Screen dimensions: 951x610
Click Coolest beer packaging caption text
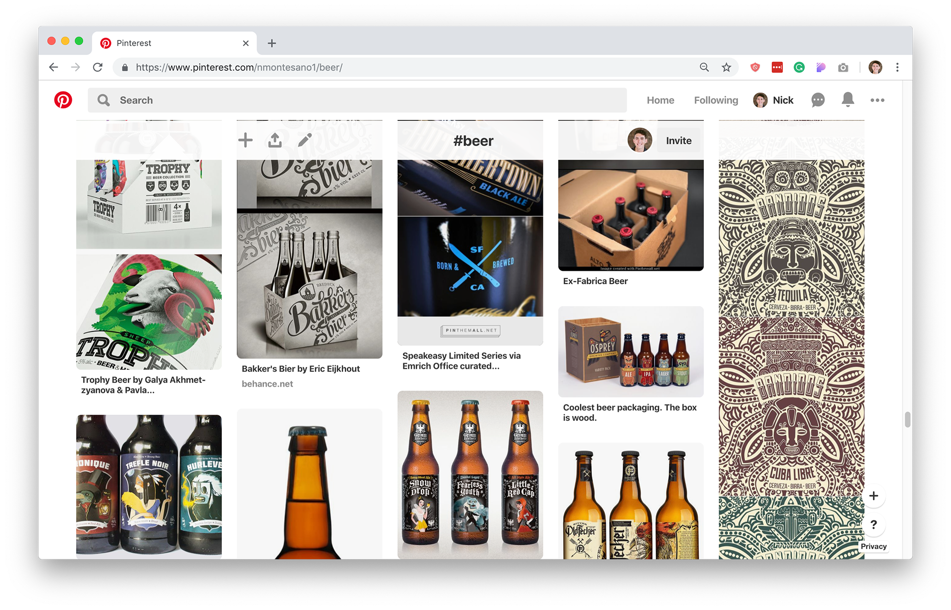(x=630, y=412)
